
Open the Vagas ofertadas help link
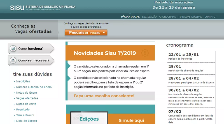click(x=27, y=98)
